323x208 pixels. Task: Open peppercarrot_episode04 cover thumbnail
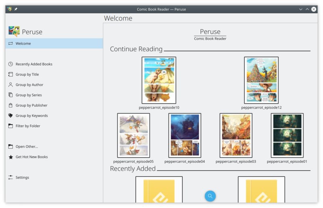185,135
